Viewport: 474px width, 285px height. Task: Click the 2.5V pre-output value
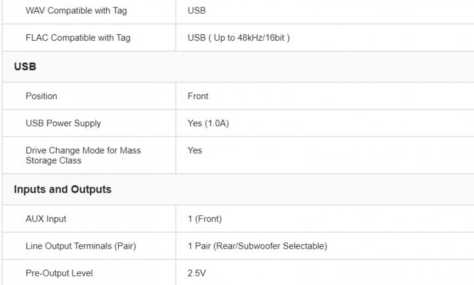click(x=197, y=272)
